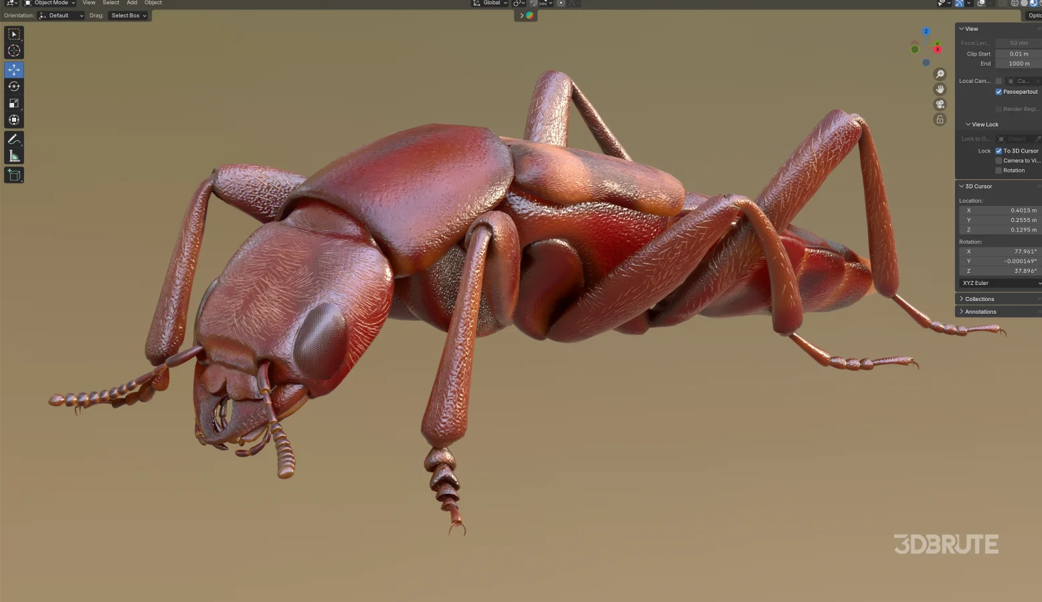Toggle the Local Camera checkbox
Screen dimensions: 1042x602
tap(998, 81)
